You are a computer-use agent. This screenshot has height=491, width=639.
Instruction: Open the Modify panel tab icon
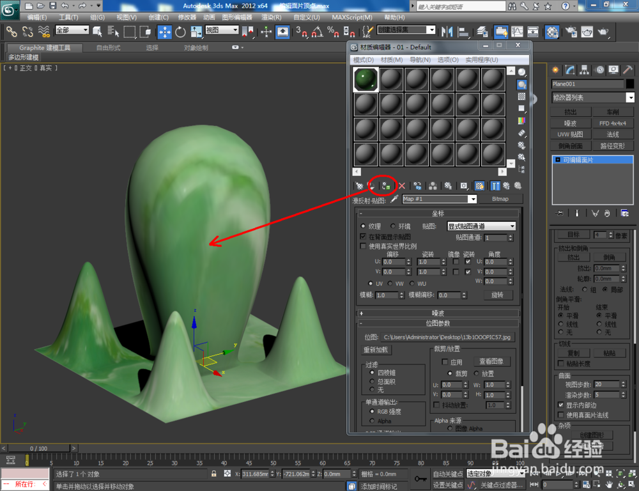point(570,70)
